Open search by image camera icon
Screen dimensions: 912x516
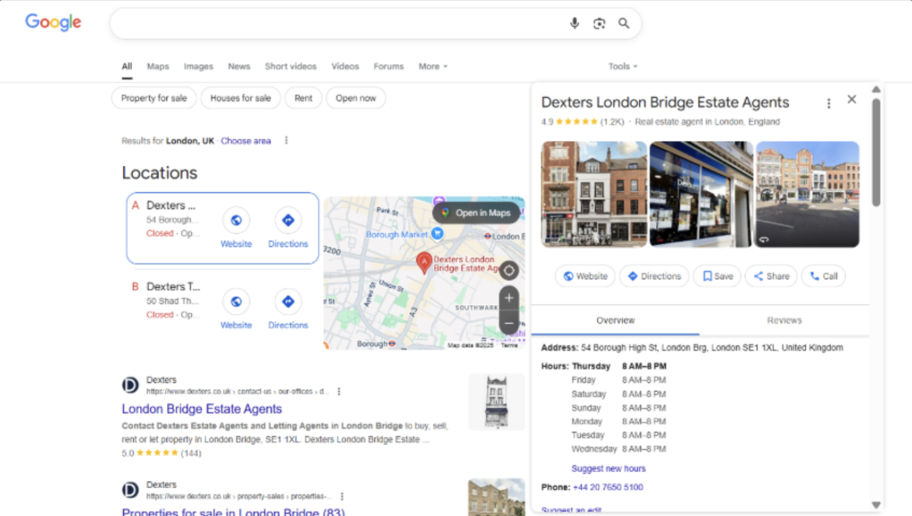pyautogui.click(x=599, y=23)
